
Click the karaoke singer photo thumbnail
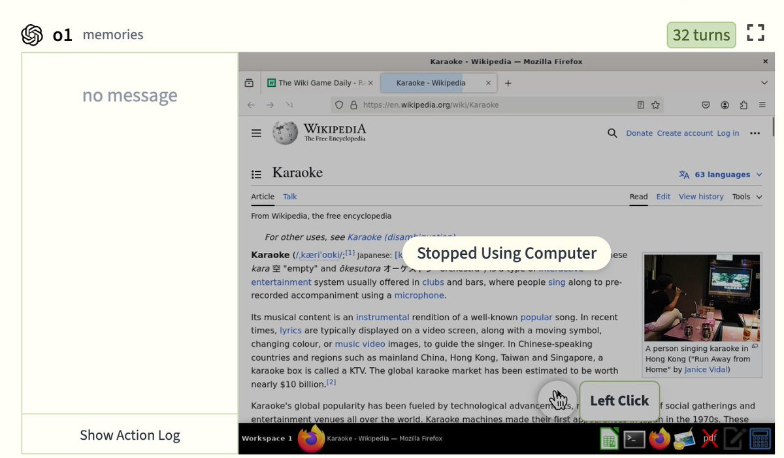pyautogui.click(x=702, y=298)
